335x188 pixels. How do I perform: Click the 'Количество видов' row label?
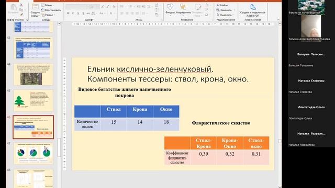(87, 124)
